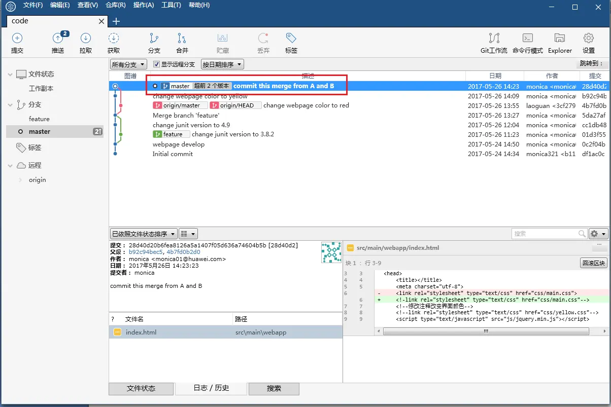Open the 操作(A) menu

pos(143,5)
